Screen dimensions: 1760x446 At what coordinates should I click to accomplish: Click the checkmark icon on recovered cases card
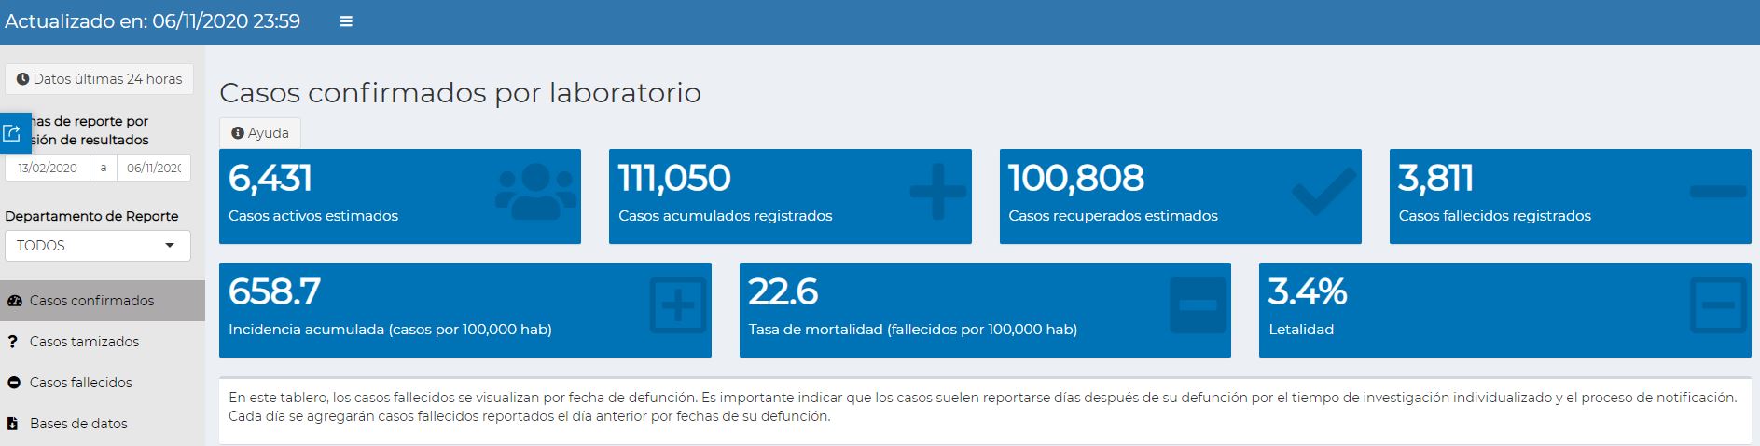pos(1323,192)
